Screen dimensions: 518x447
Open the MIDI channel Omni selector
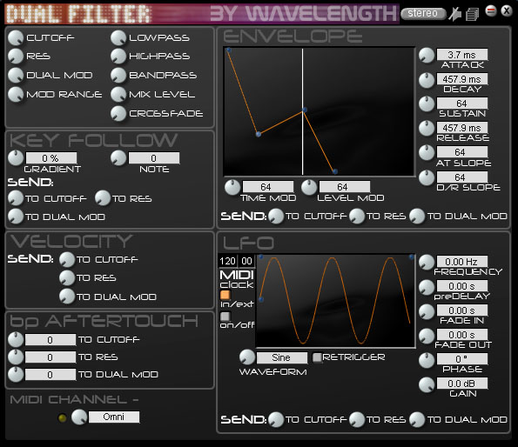(x=114, y=417)
